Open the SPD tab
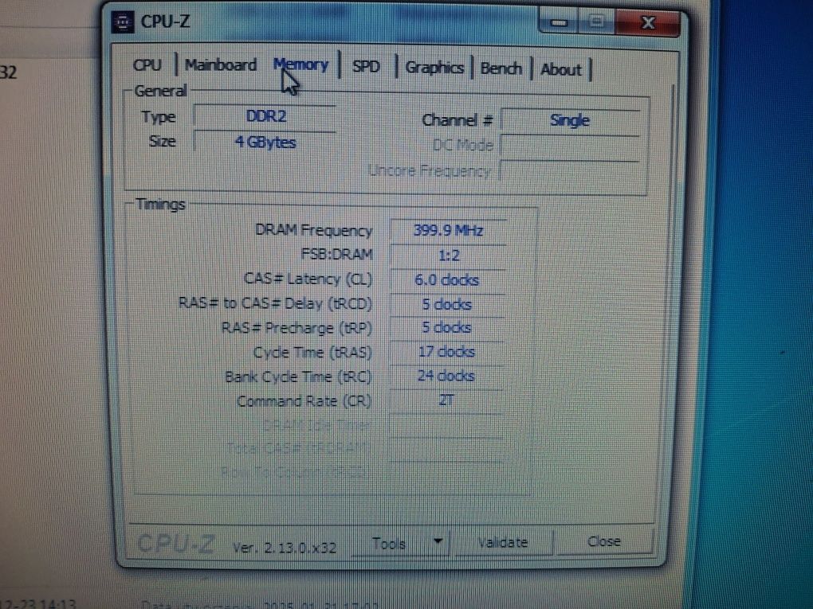The height and width of the screenshot is (609, 813). click(366, 67)
